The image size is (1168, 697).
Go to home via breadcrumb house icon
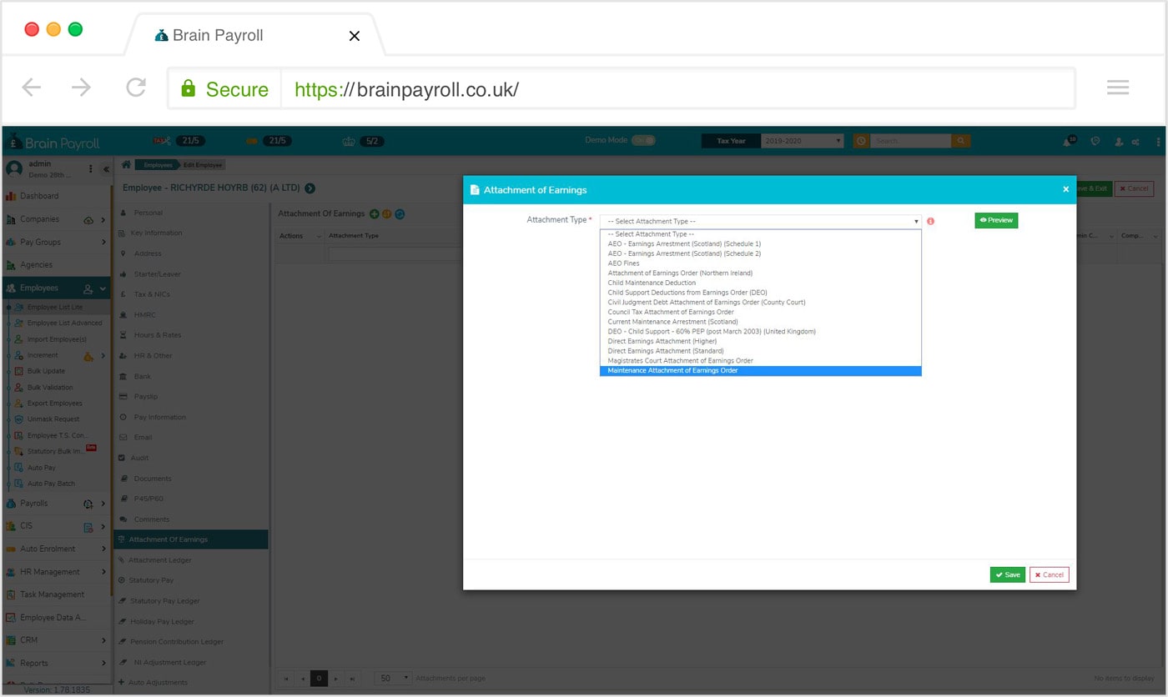126,165
